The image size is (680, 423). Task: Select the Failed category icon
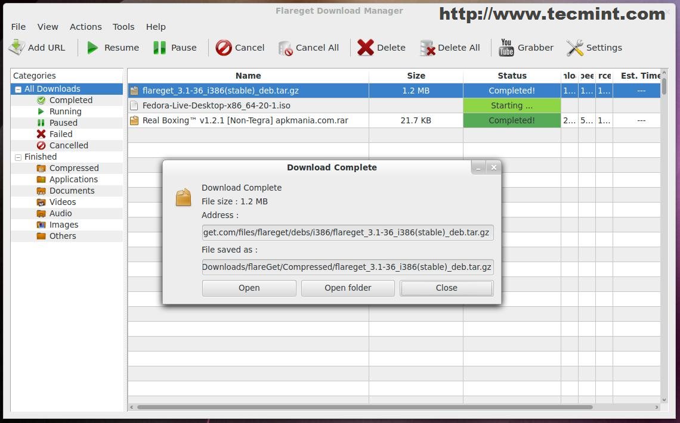41,134
